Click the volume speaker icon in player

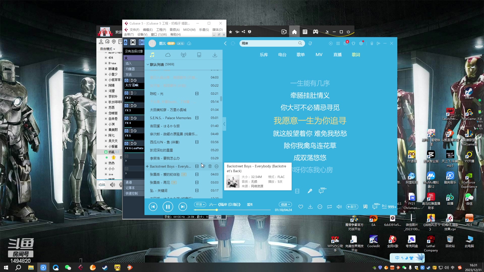[x=339, y=207]
